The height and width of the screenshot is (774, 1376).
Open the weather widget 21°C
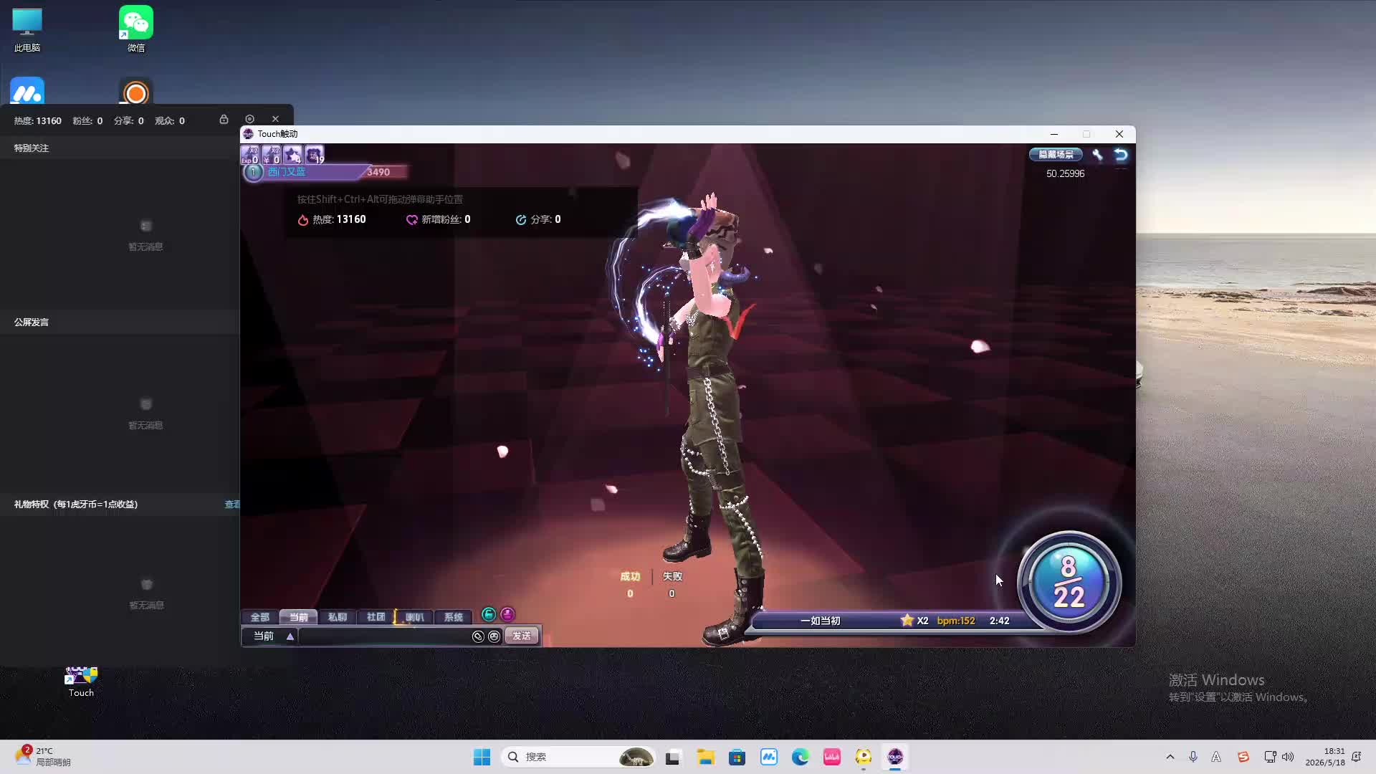tap(43, 756)
